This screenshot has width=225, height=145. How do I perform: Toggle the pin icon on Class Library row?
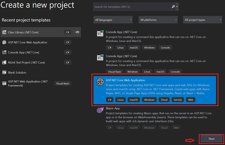[x=77, y=32]
